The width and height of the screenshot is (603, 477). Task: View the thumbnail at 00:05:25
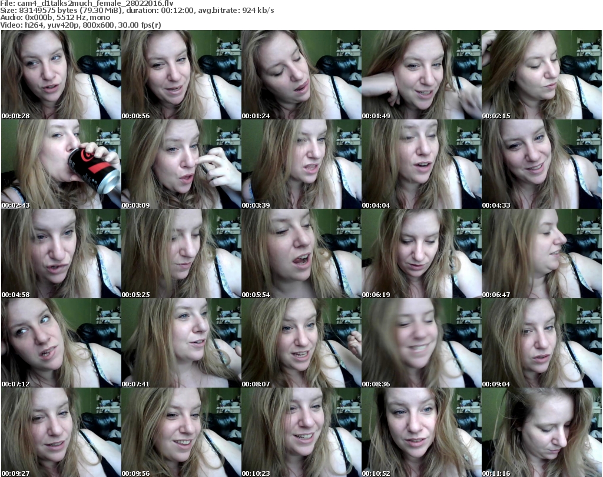181,254
